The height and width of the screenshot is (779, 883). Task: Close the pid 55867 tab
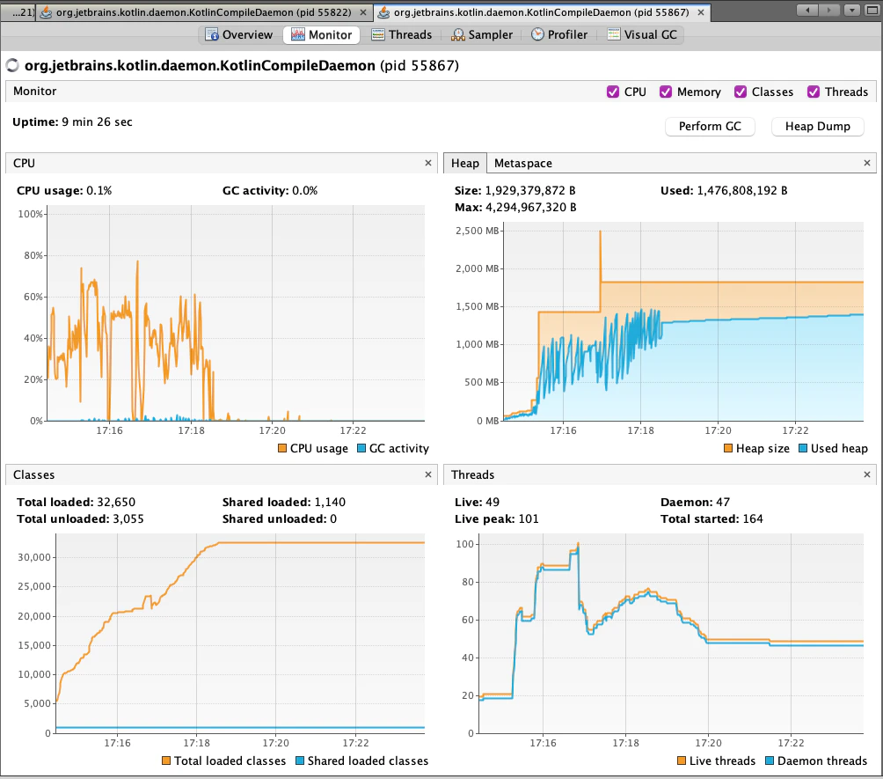(x=701, y=12)
